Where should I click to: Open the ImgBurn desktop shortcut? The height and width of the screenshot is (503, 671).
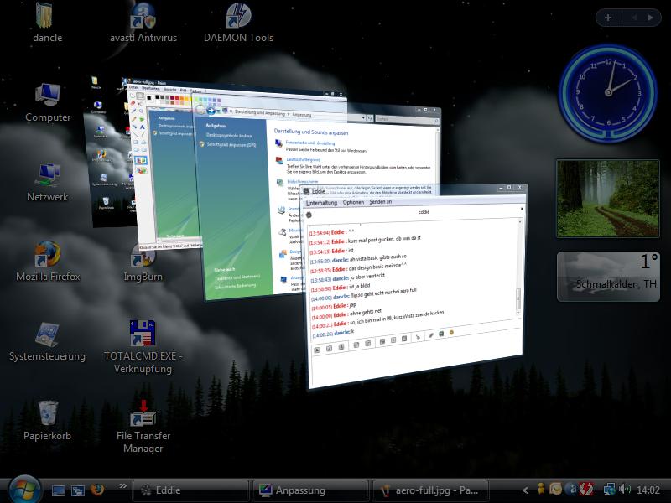(143, 256)
